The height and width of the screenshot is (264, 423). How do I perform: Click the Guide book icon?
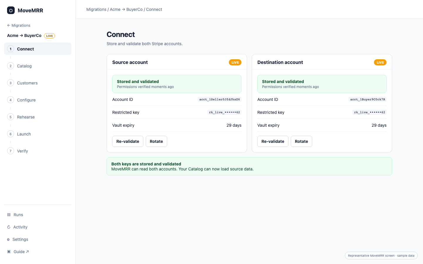(x=9, y=252)
